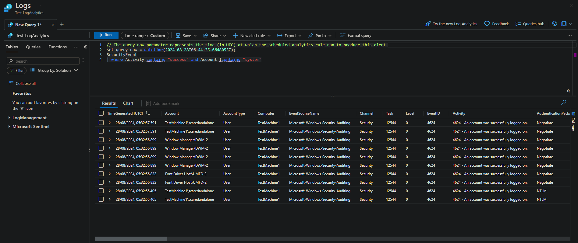The height and width of the screenshot is (243, 578).
Task: Open the Columns side panel
Action: [x=573, y=122]
